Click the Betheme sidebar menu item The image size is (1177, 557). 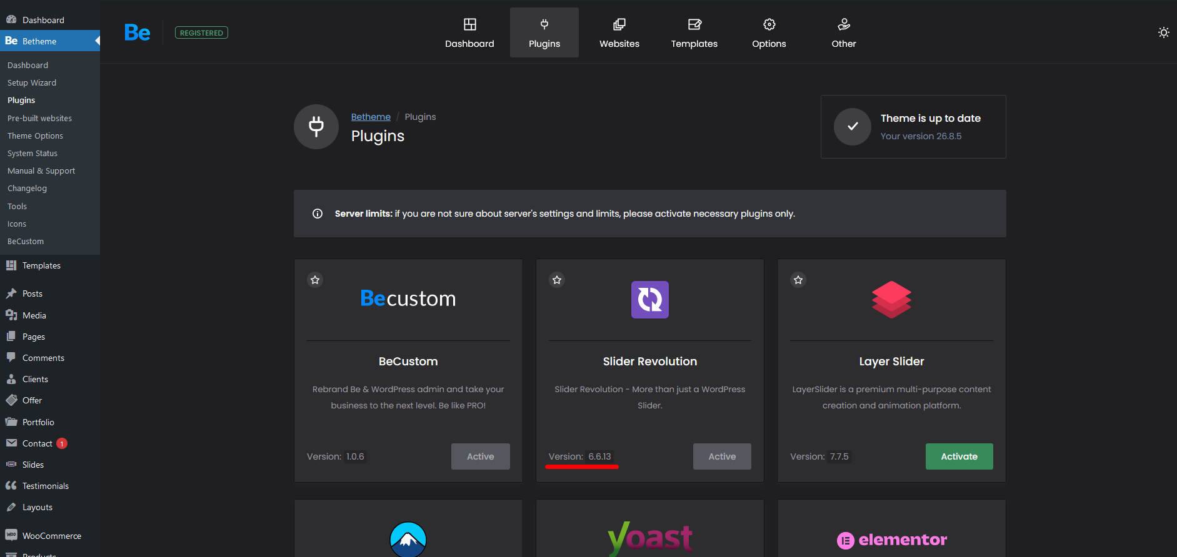pyautogui.click(x=50, y=41)
